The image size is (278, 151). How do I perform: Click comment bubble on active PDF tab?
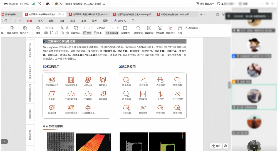click(59, 14)
